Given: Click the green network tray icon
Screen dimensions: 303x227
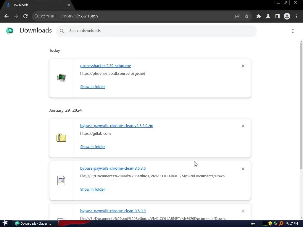Looking at the screenshot, I should point(275,223).
